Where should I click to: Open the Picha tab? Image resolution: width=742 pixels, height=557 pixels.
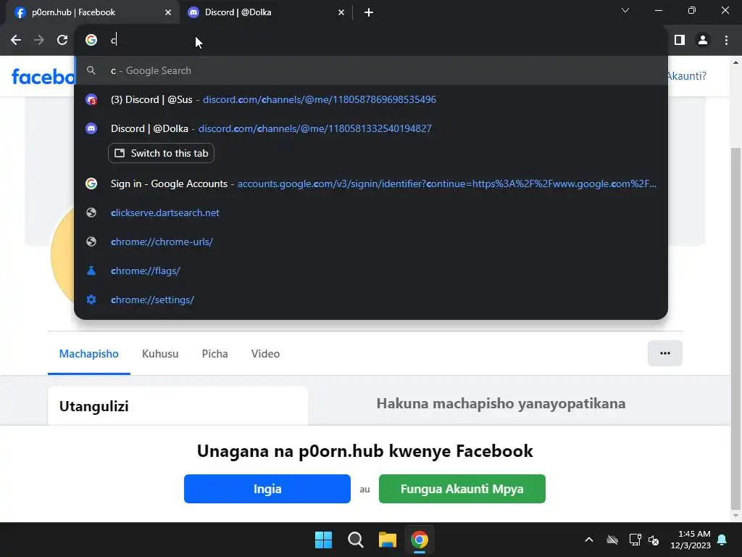coord(214,354)
